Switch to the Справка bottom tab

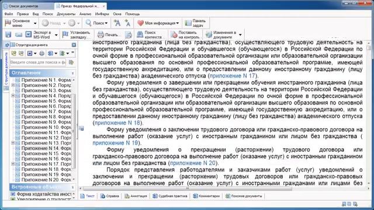[x=109, y=196]
